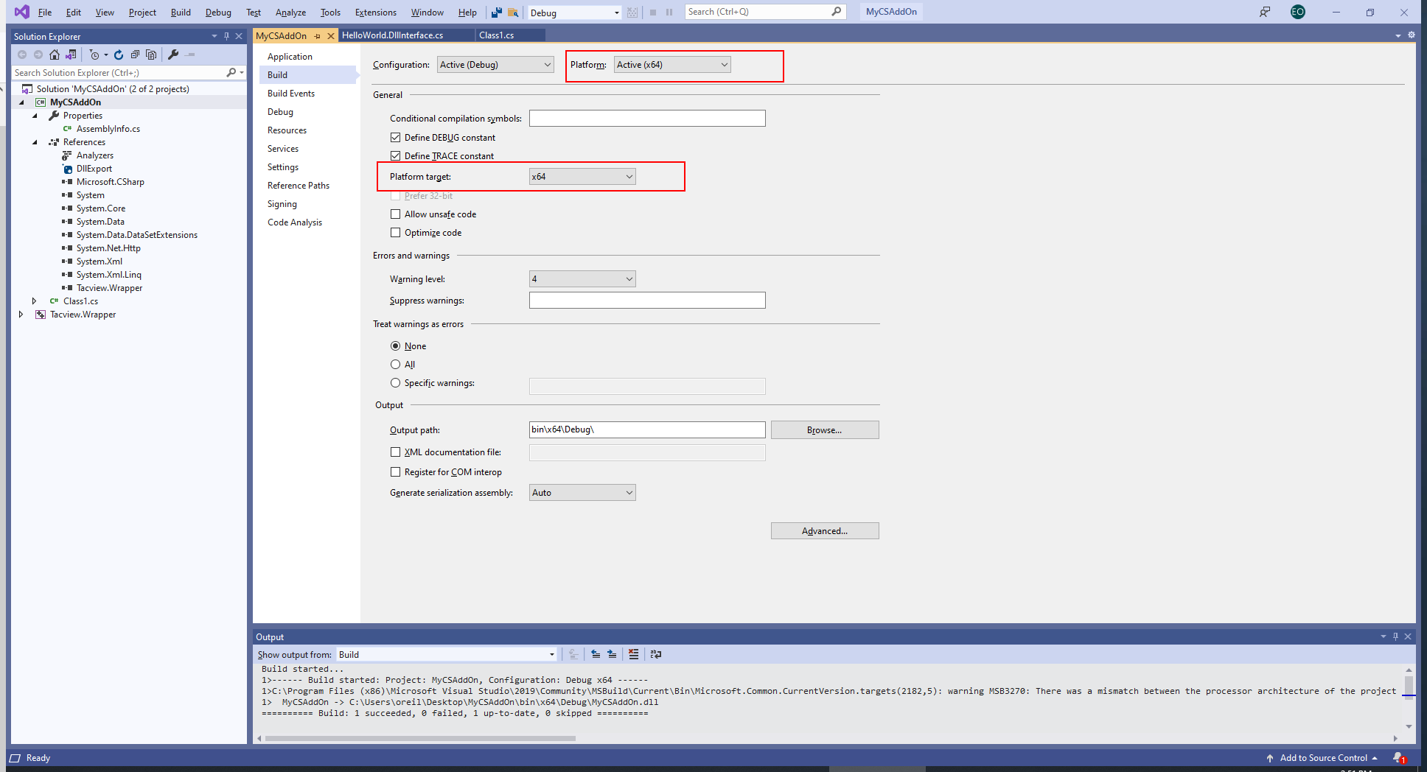Click the Solution Explorer Home icon
This screenshot has height=772, width=1427.
55,55
